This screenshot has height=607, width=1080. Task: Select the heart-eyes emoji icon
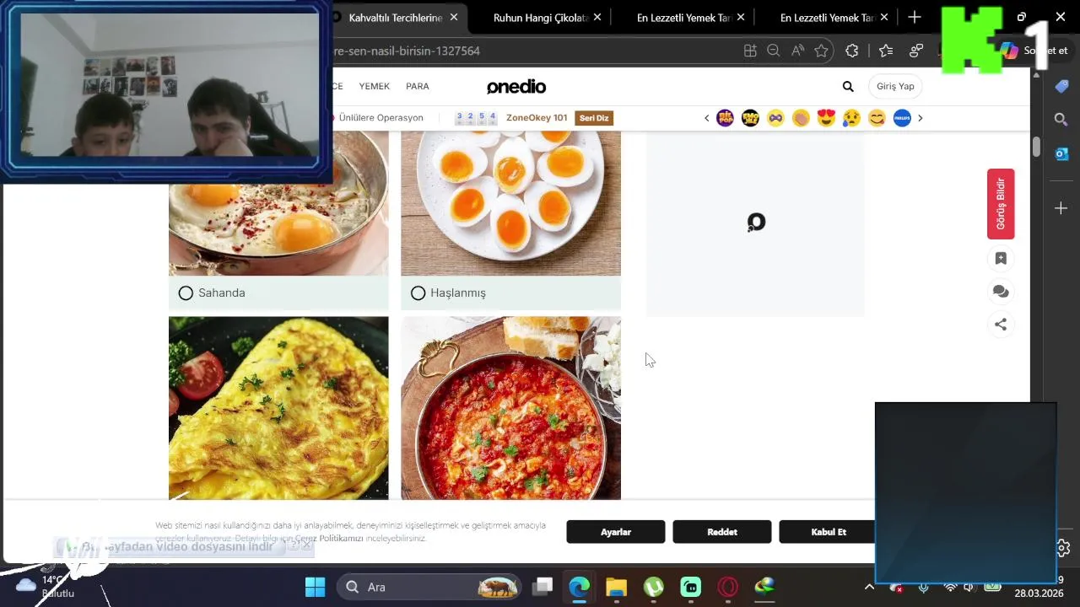coord(826,118)
